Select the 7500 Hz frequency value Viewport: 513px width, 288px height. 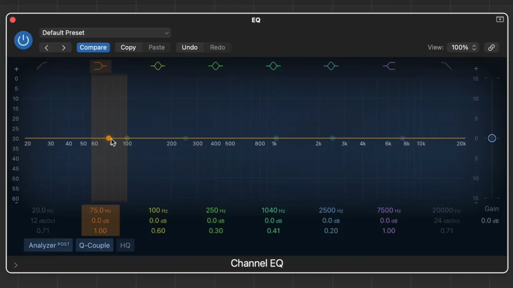coord(389,210)
